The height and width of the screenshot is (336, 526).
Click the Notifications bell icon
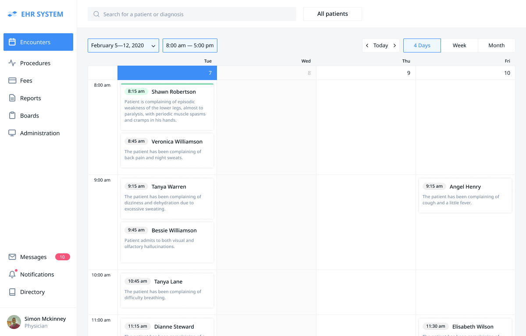pyautogui.click(x=12, y=274)
